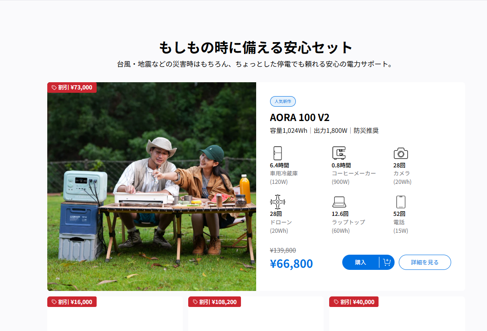The image size is (487, 331).
Task: Click the 人気新作 badge
Action: point(283,102)
